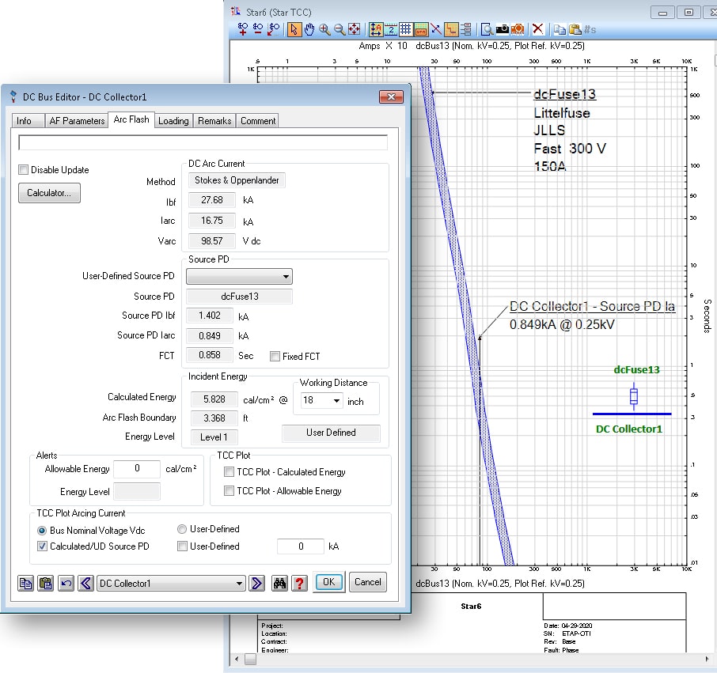The height and width of the screenshot is (673, 717).
Task: Select the arrow pointer tool
Action: point(294,29)
